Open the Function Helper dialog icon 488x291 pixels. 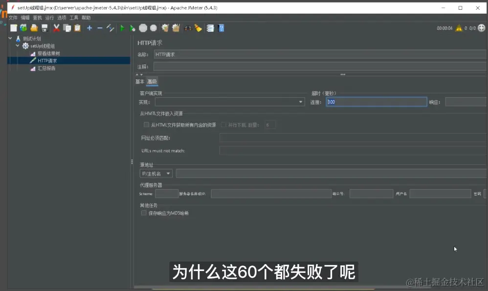tap(210, 28)
